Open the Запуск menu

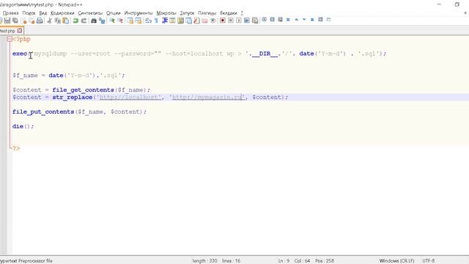tap(188, 13)
